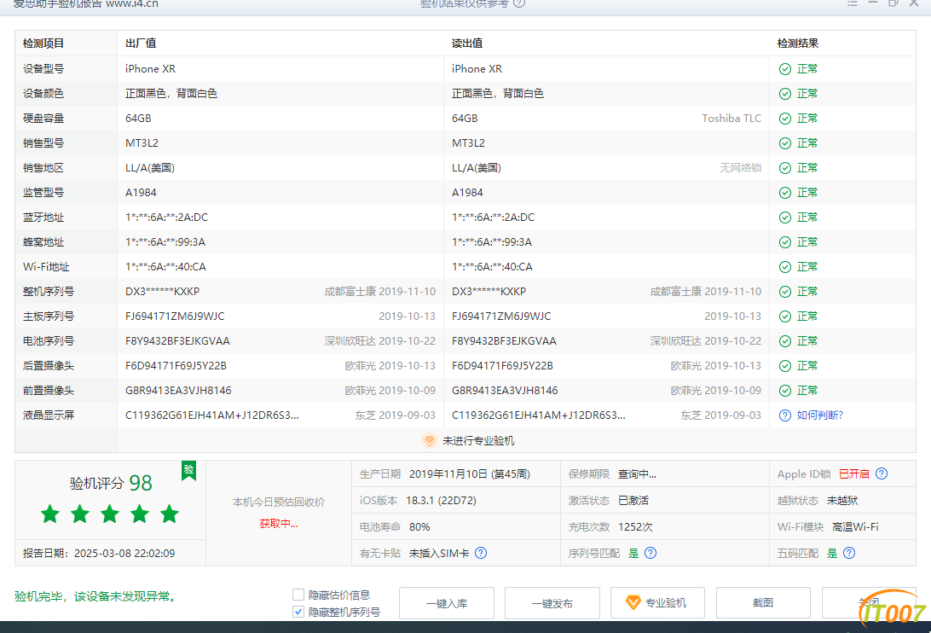Uncheck the 隐藏整机序列号 checkbox
Viewport: 931px width, 633px height.
point(298,612)
